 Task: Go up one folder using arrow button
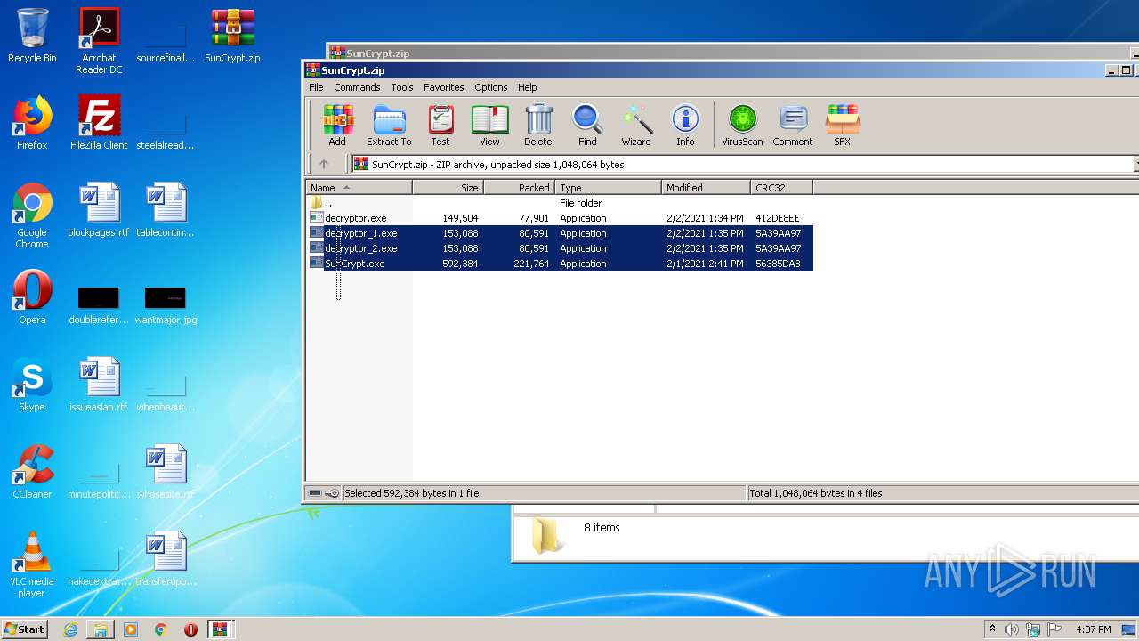point(324,164)
